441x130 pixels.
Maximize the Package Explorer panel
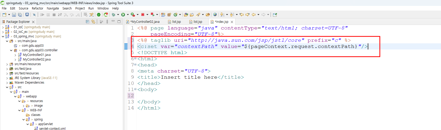point(119,22)
